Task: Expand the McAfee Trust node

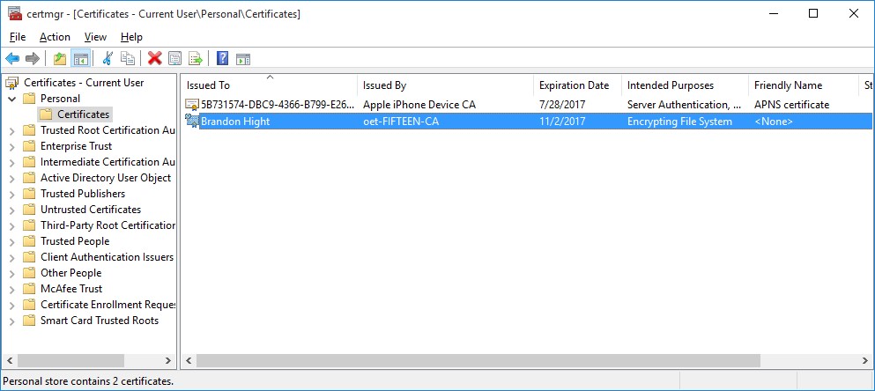Action: coord(11,289)
